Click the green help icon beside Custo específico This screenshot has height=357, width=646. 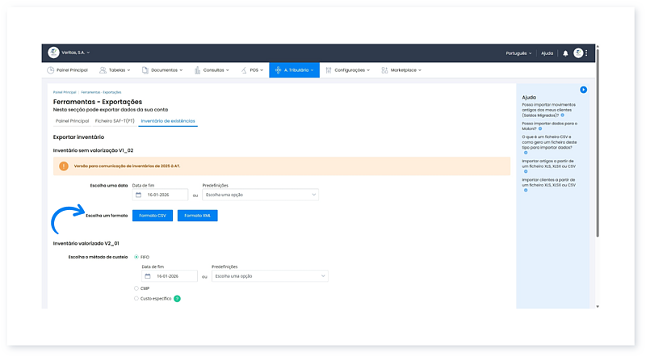(177, 299)
